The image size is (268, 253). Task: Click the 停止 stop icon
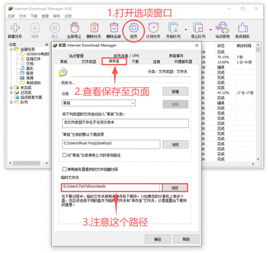(55, 27)
